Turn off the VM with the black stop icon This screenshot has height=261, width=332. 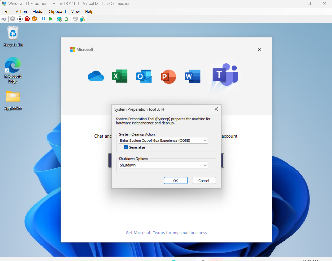[x=20, y=19]
